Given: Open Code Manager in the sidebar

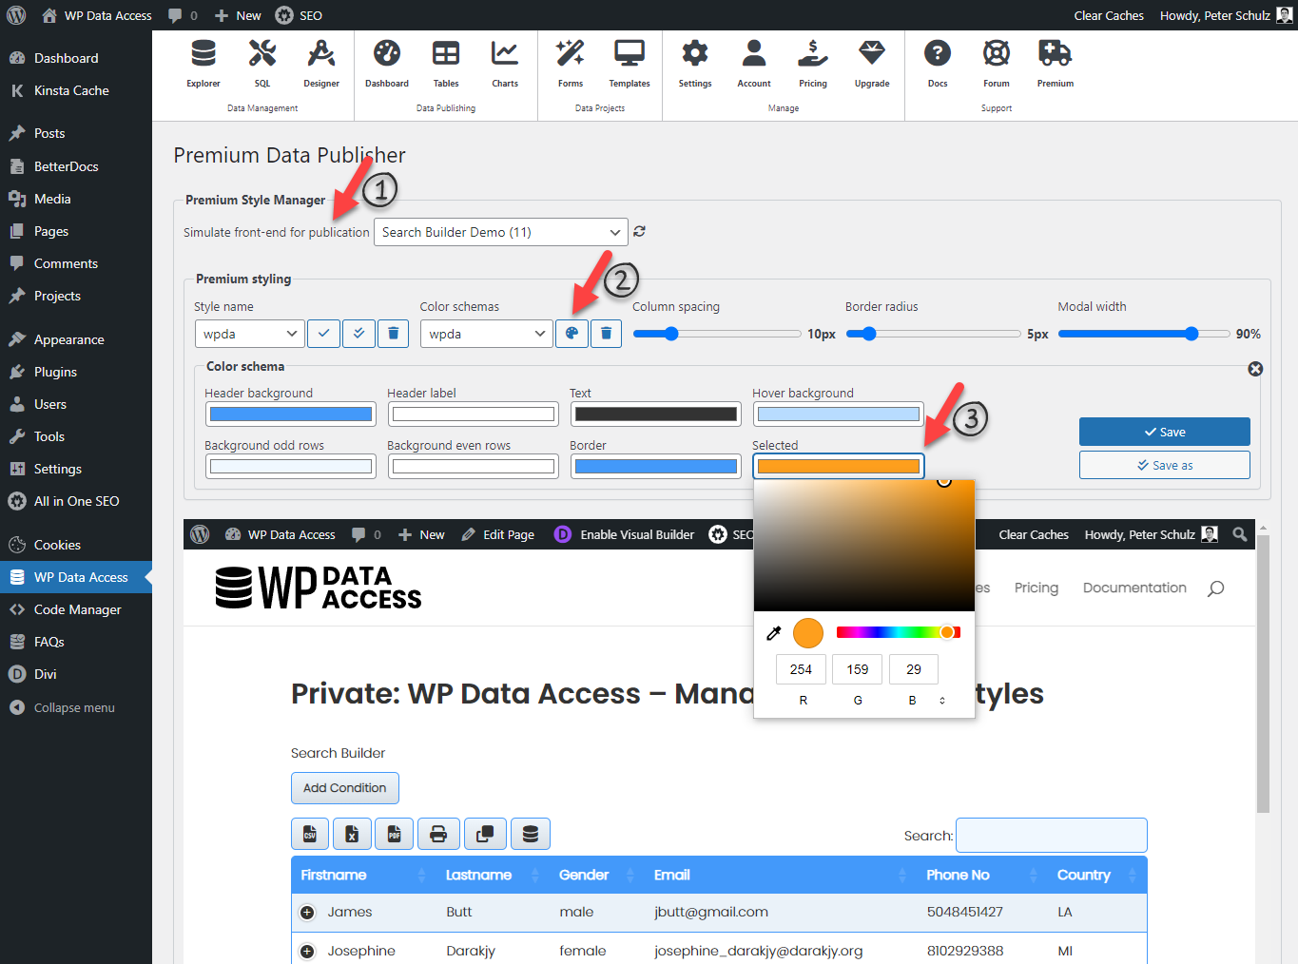Looking at the screenshot, I should tap(77, 609).
